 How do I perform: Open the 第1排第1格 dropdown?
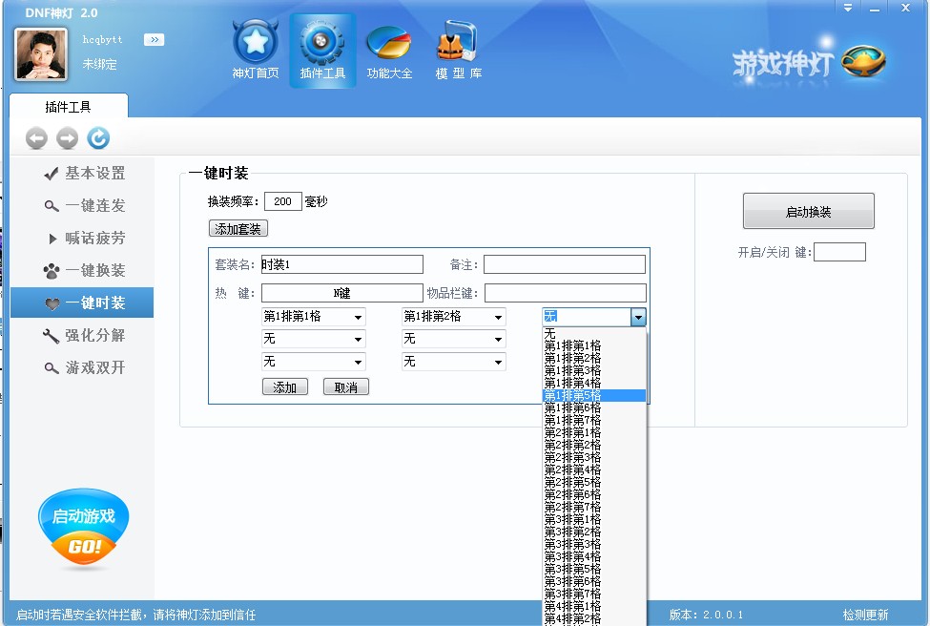[313, 316]
